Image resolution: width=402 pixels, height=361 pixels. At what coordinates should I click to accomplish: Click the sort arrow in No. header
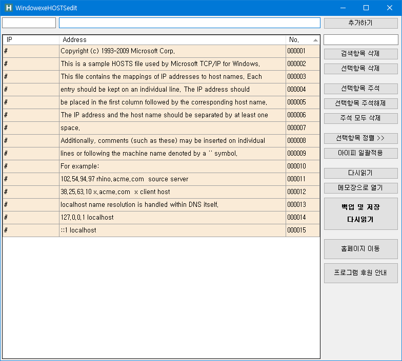tap(316, 40)
